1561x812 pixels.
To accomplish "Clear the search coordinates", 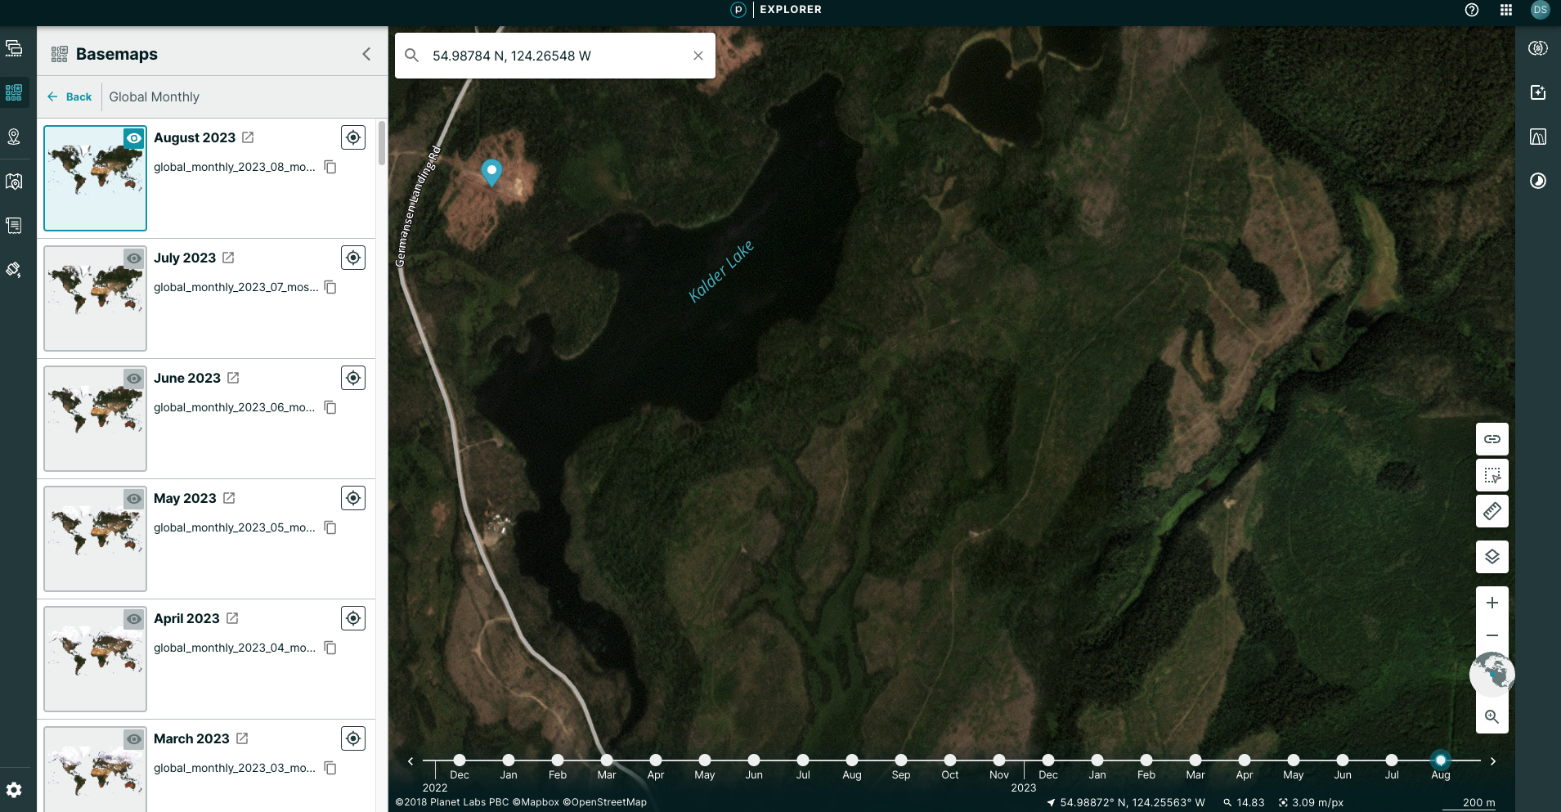I will tap(698, 56).
